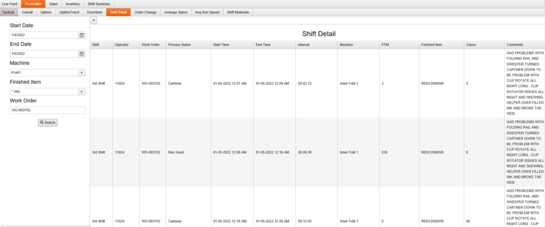Select the Shift Detail sub-tab
The image size is (545, 227).
[x=118, y=12]
